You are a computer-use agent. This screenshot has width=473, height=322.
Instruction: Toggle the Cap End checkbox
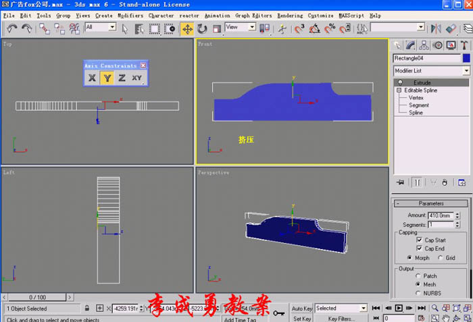(419, 248)
